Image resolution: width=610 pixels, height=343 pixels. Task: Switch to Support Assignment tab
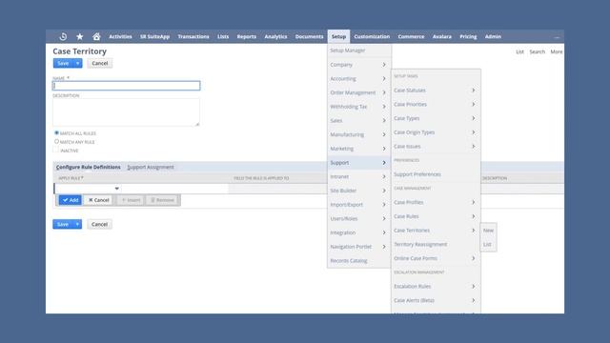pyautogui.click(x=151, y=168)
